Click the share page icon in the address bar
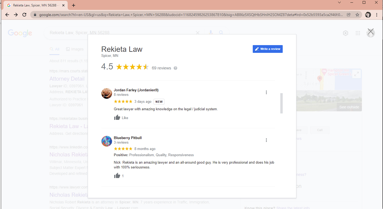This screenshot has width=383, height=209. coord(348,15)
